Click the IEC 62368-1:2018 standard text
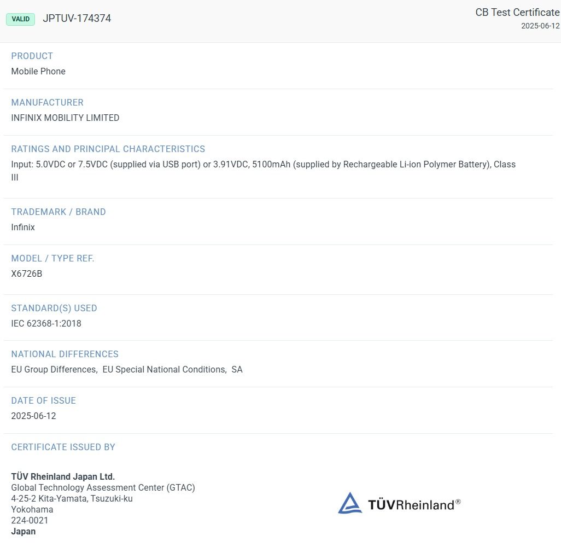561x553 pixels. [x=46, y=323]
